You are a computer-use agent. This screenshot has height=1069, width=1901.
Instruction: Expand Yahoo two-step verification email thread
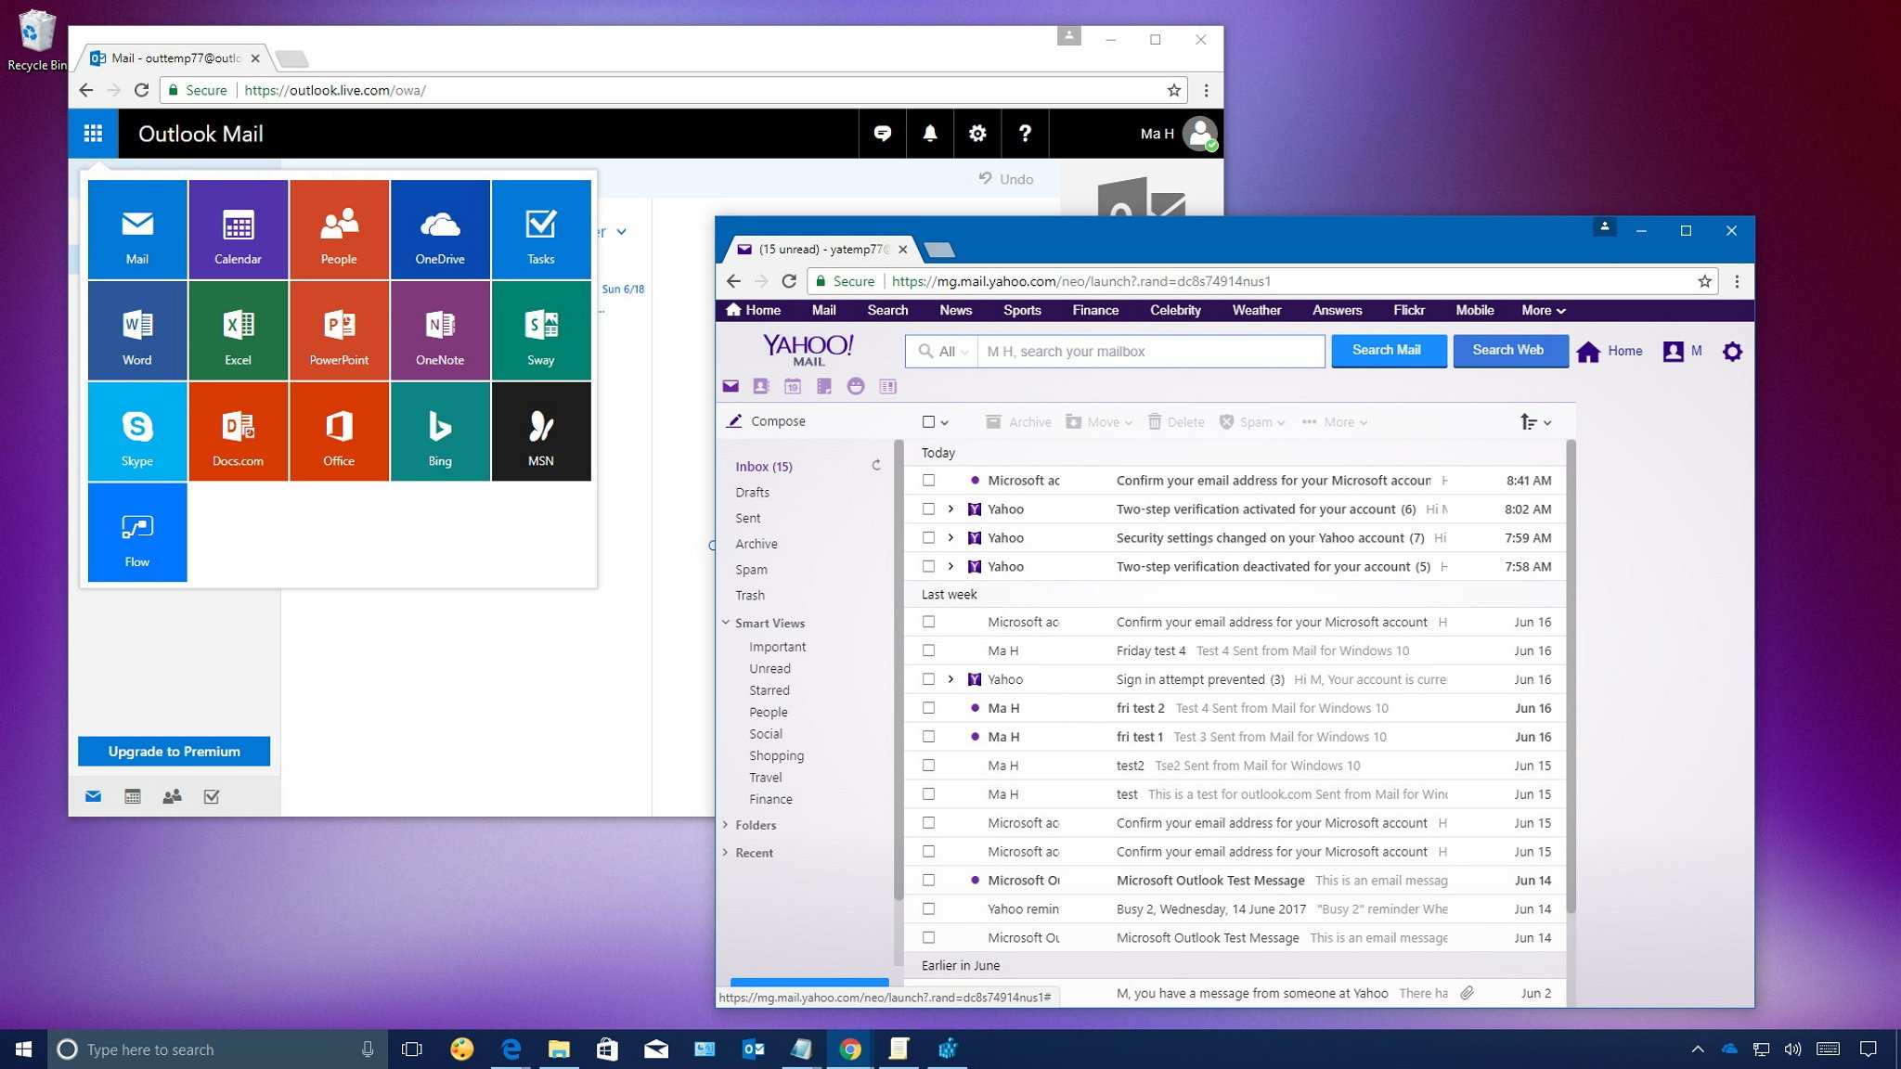[x=950, y=509]
